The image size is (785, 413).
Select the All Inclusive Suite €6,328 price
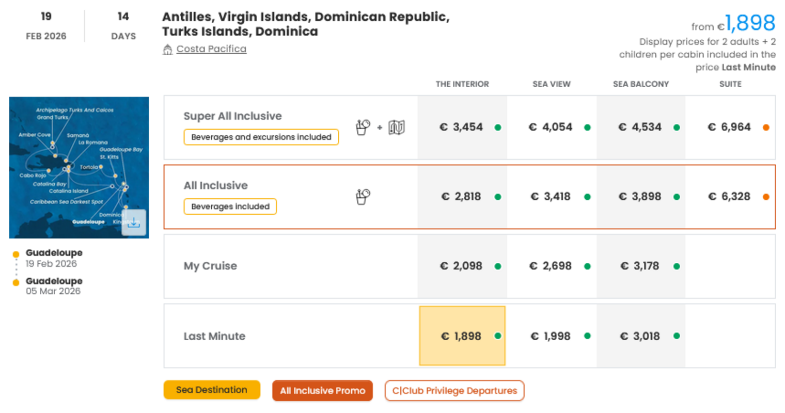(729, 197)
